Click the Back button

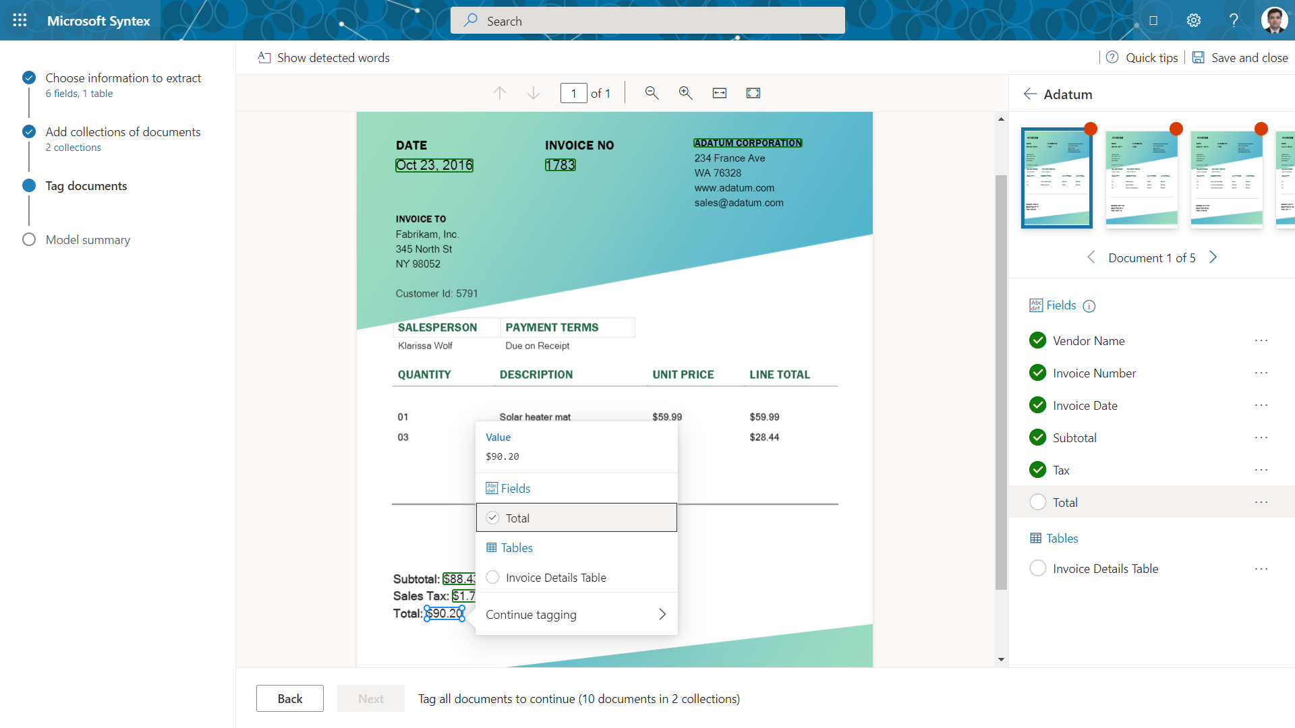290,698
